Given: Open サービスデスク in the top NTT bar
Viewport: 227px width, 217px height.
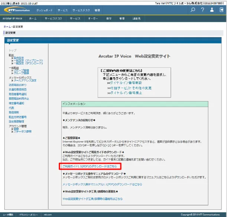Looking at the screenshot, I should click(81, 10).
